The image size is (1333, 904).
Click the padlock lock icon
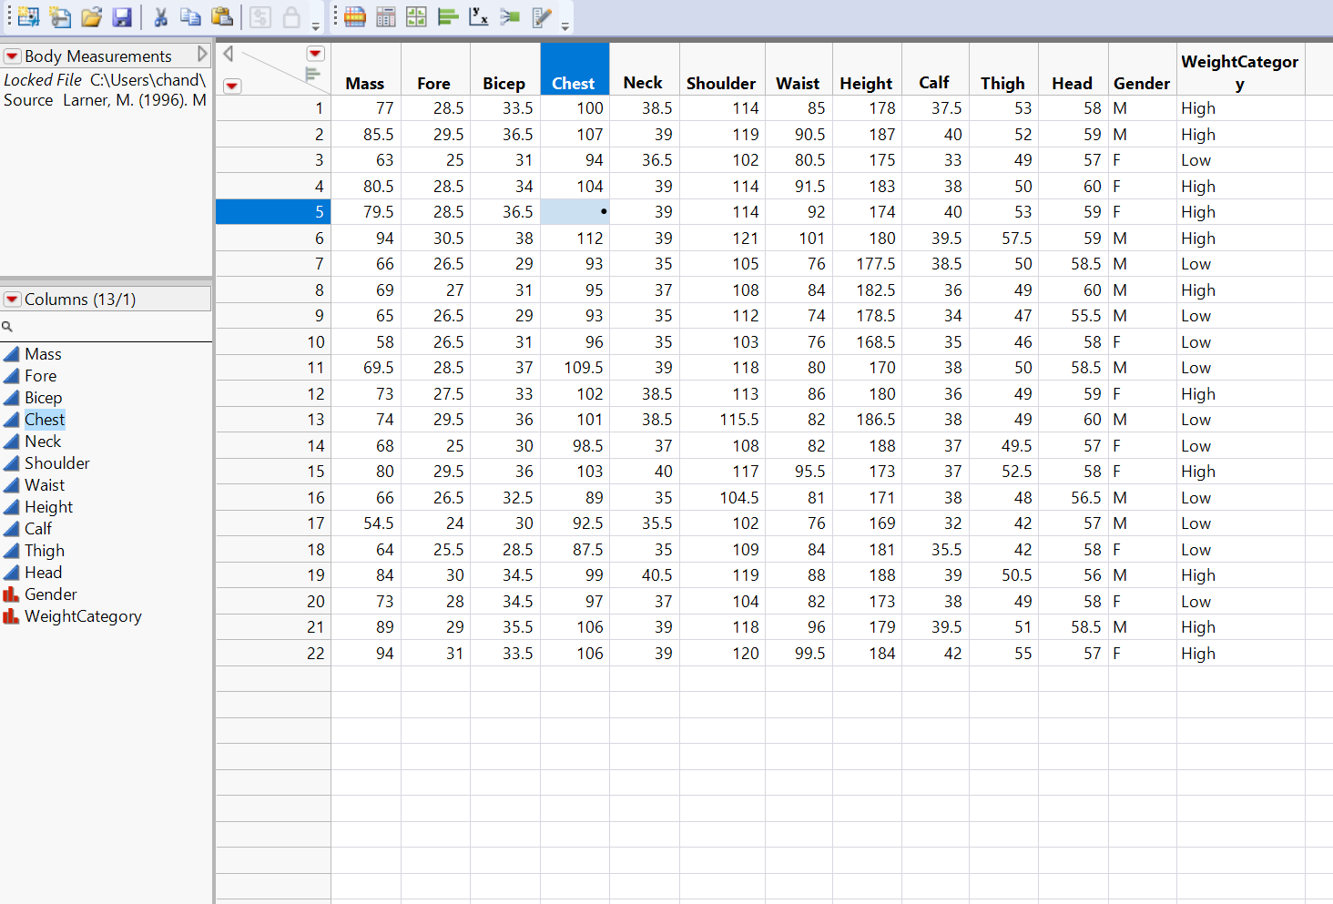click(291, 16)
